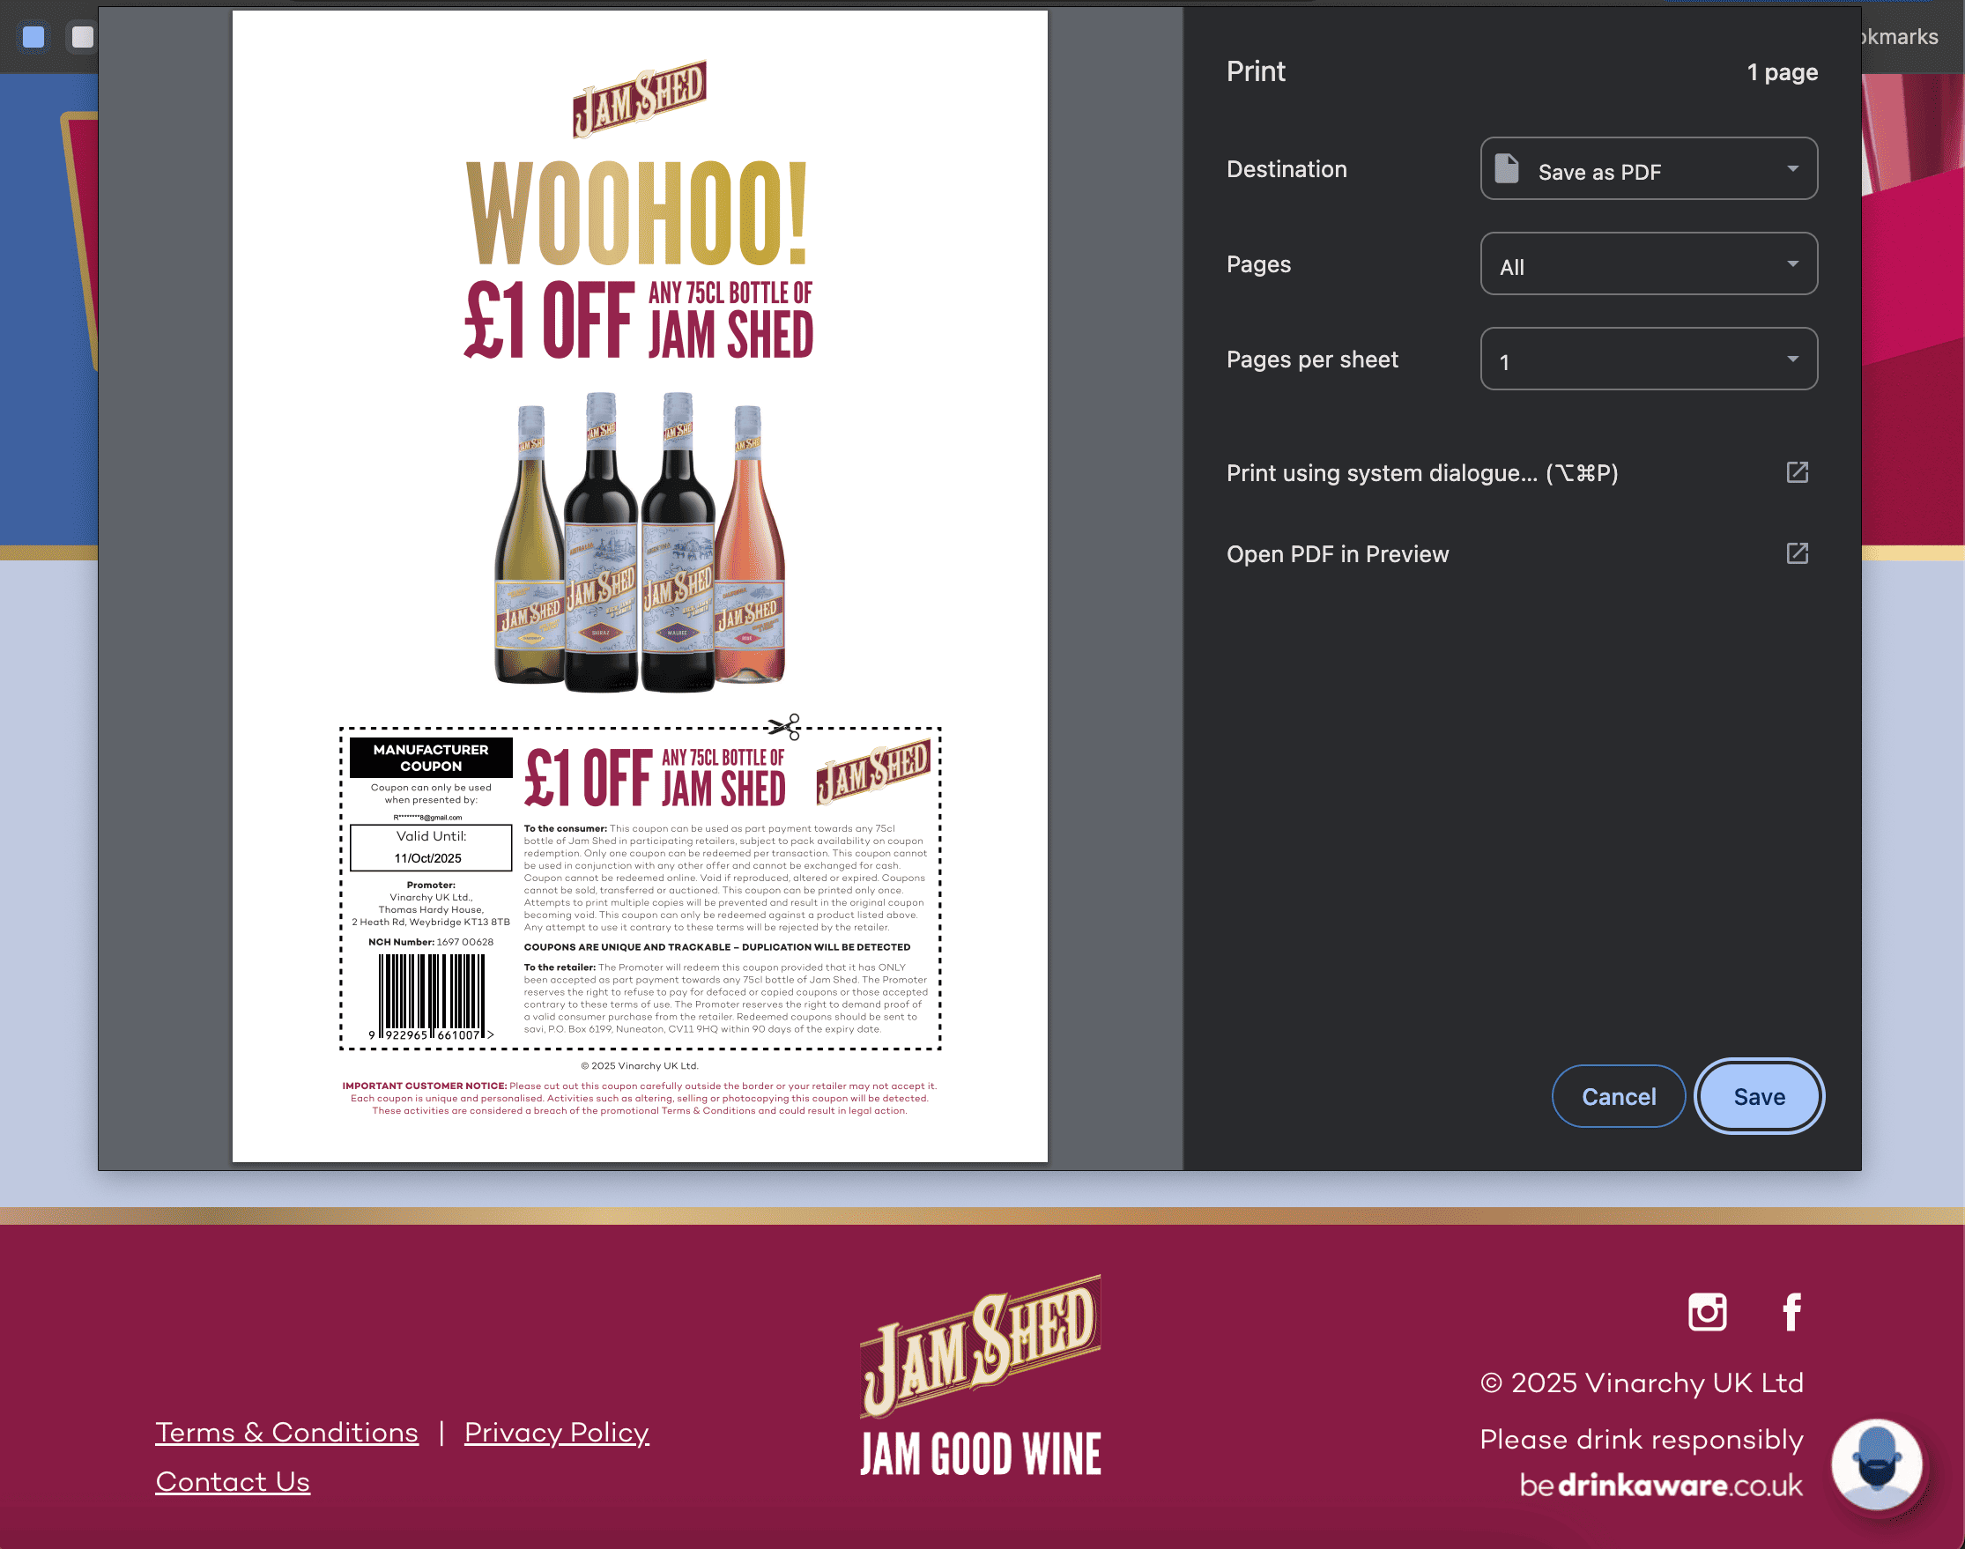Open the Privacy Policy footer link
The image size is (1965, 1549).
(x=557, y=1432)
